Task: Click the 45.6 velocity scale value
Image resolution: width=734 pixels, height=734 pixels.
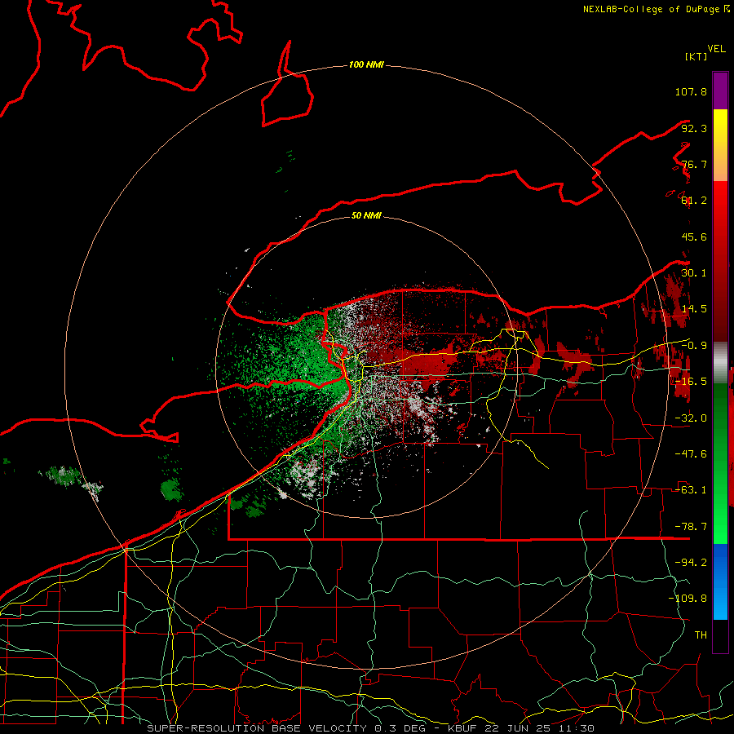Action: coord(694,237)
